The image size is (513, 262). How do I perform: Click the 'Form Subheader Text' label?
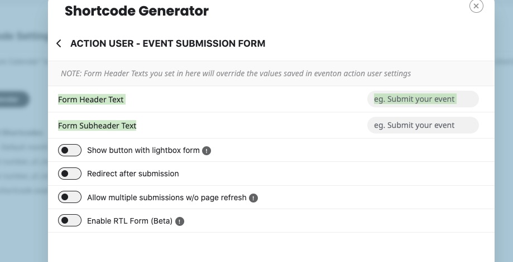(97, 126)
